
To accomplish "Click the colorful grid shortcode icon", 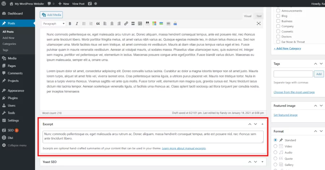I will pyautogui.click(x=154, y=24).
